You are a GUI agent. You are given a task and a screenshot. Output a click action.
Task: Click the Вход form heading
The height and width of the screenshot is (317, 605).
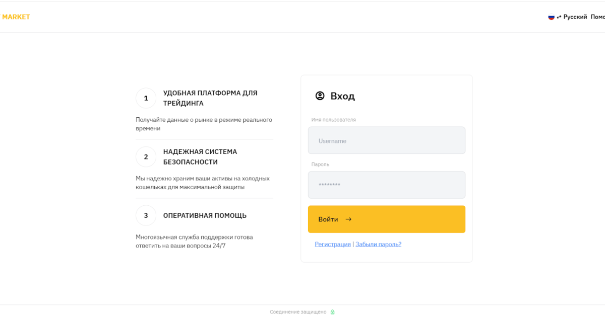click(x=343, y=96)
